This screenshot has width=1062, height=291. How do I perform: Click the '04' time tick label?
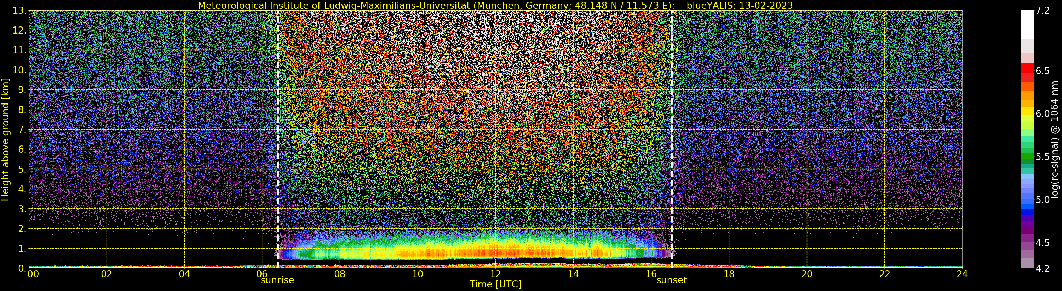click(184, 274)
